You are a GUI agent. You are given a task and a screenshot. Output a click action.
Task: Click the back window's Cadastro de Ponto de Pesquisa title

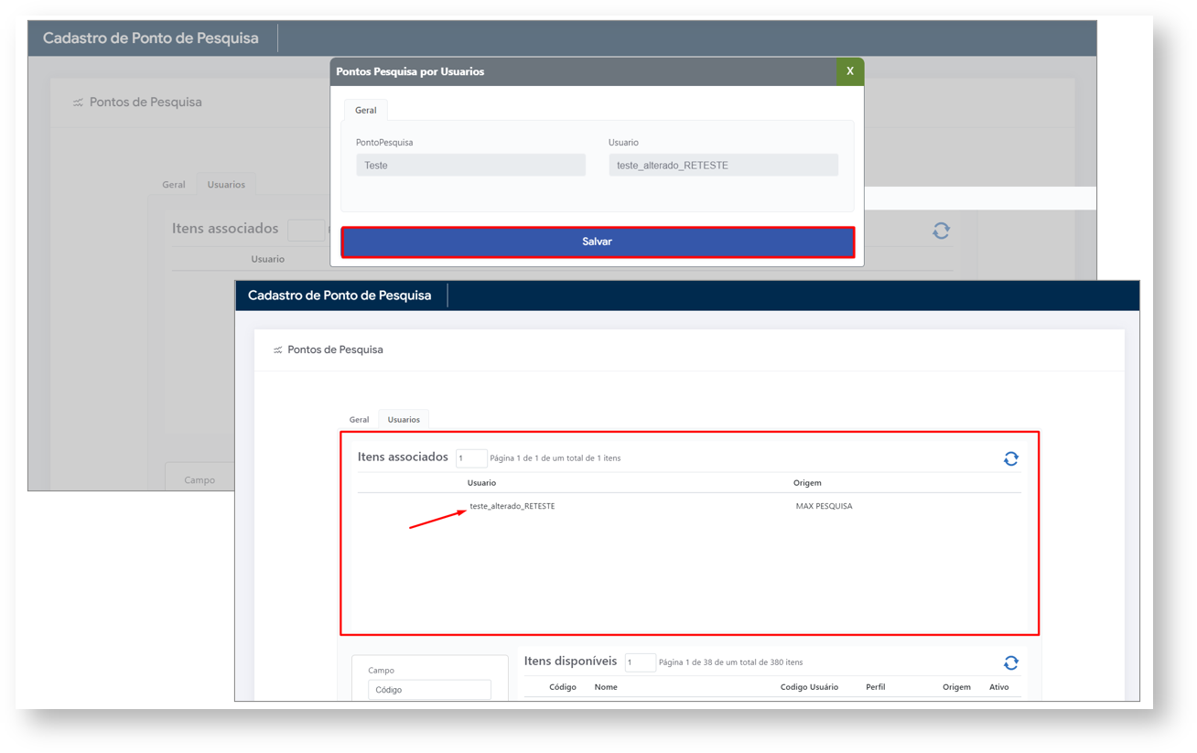(151, 38)
